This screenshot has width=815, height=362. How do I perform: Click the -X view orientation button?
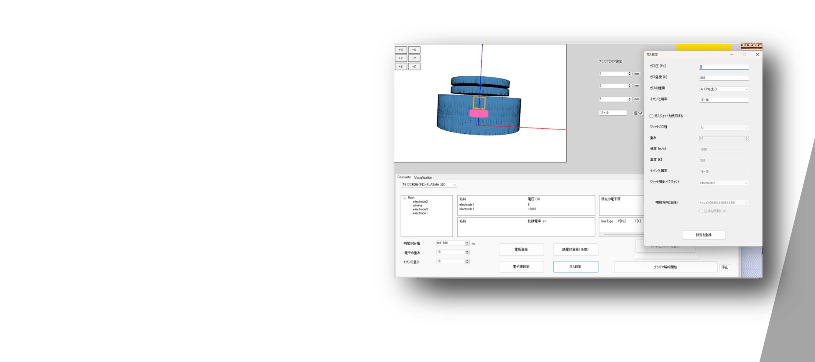point(414,50)
